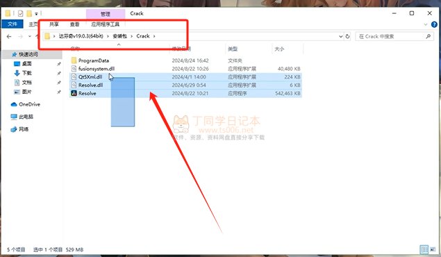Open 快速访问 in the navigation pane
This screenshot has width=441, height=257.
(28, 54)
